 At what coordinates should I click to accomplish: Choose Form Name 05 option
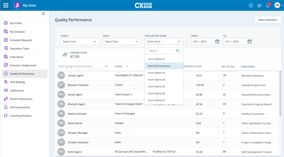pos(157,87)
